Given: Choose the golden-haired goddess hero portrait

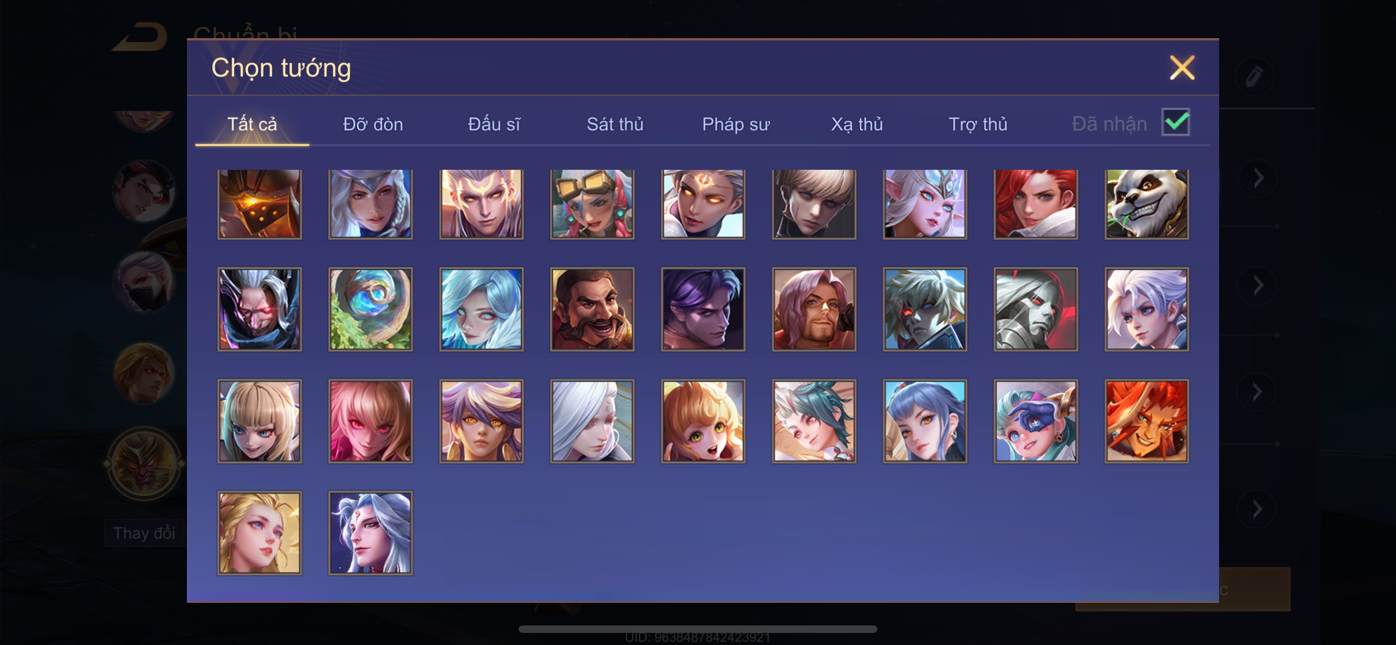Looking at the screenshot, I should click(260, 532).
